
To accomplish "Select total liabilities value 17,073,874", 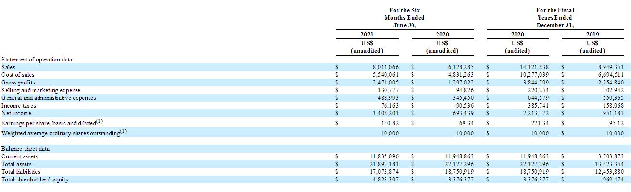I will point(385,172).
